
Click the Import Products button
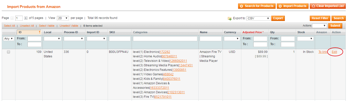293,6
